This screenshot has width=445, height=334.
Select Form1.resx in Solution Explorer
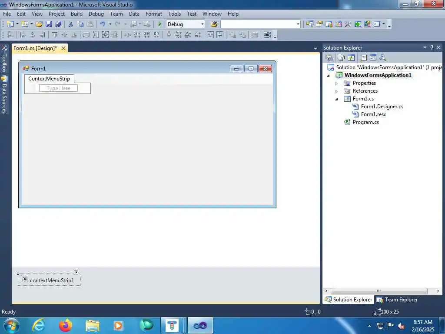click(x=373, y=114)
